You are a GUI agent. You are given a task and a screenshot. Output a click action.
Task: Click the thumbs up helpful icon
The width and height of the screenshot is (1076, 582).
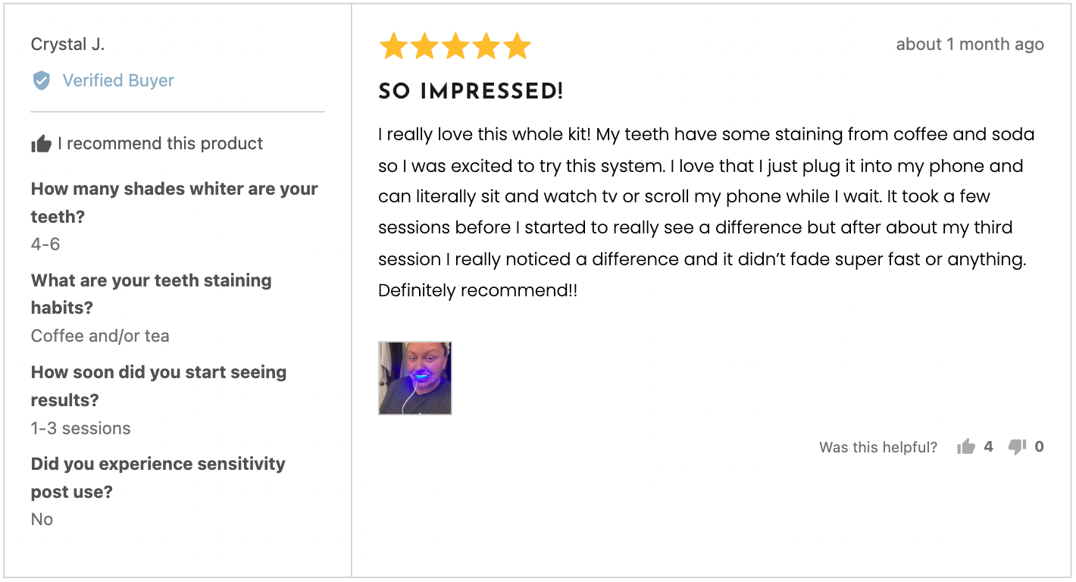tap(965, 447)
